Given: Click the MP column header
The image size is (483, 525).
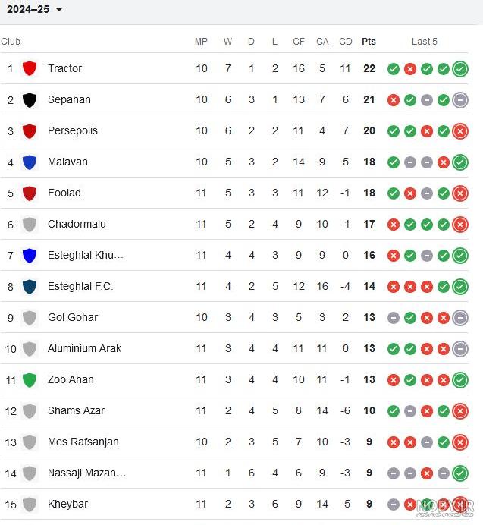Looking at the screenshot, I should click(x=201, y=42).
